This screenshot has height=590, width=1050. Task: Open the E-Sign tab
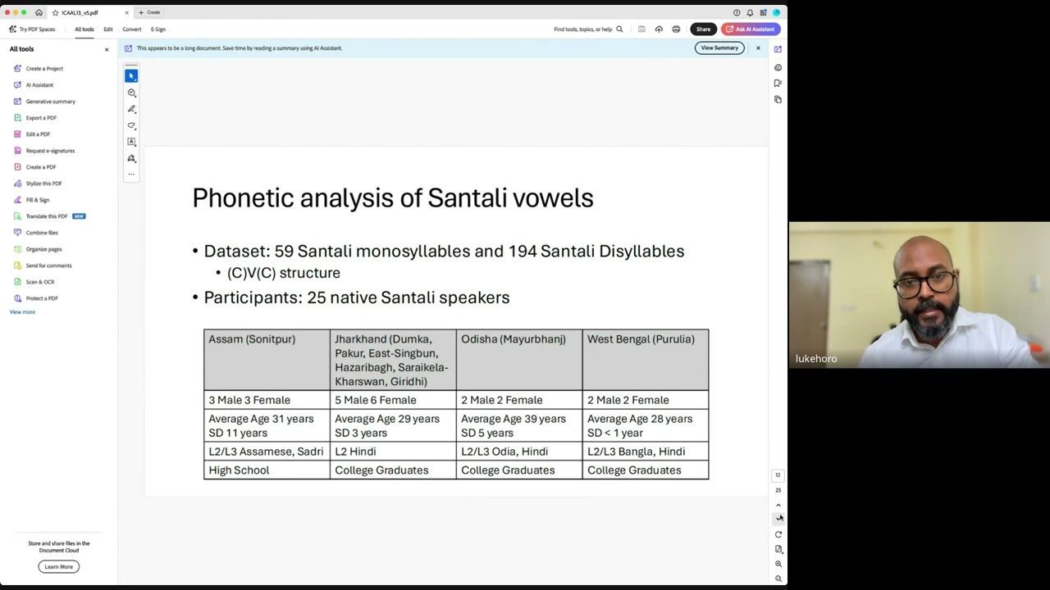[158, 29]
